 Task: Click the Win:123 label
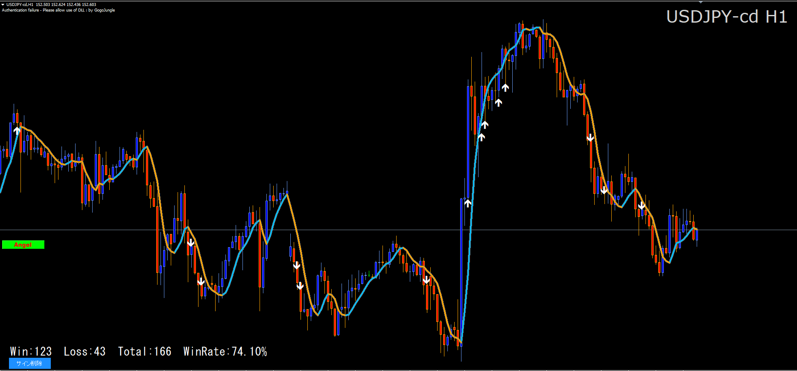pos(31,351)
